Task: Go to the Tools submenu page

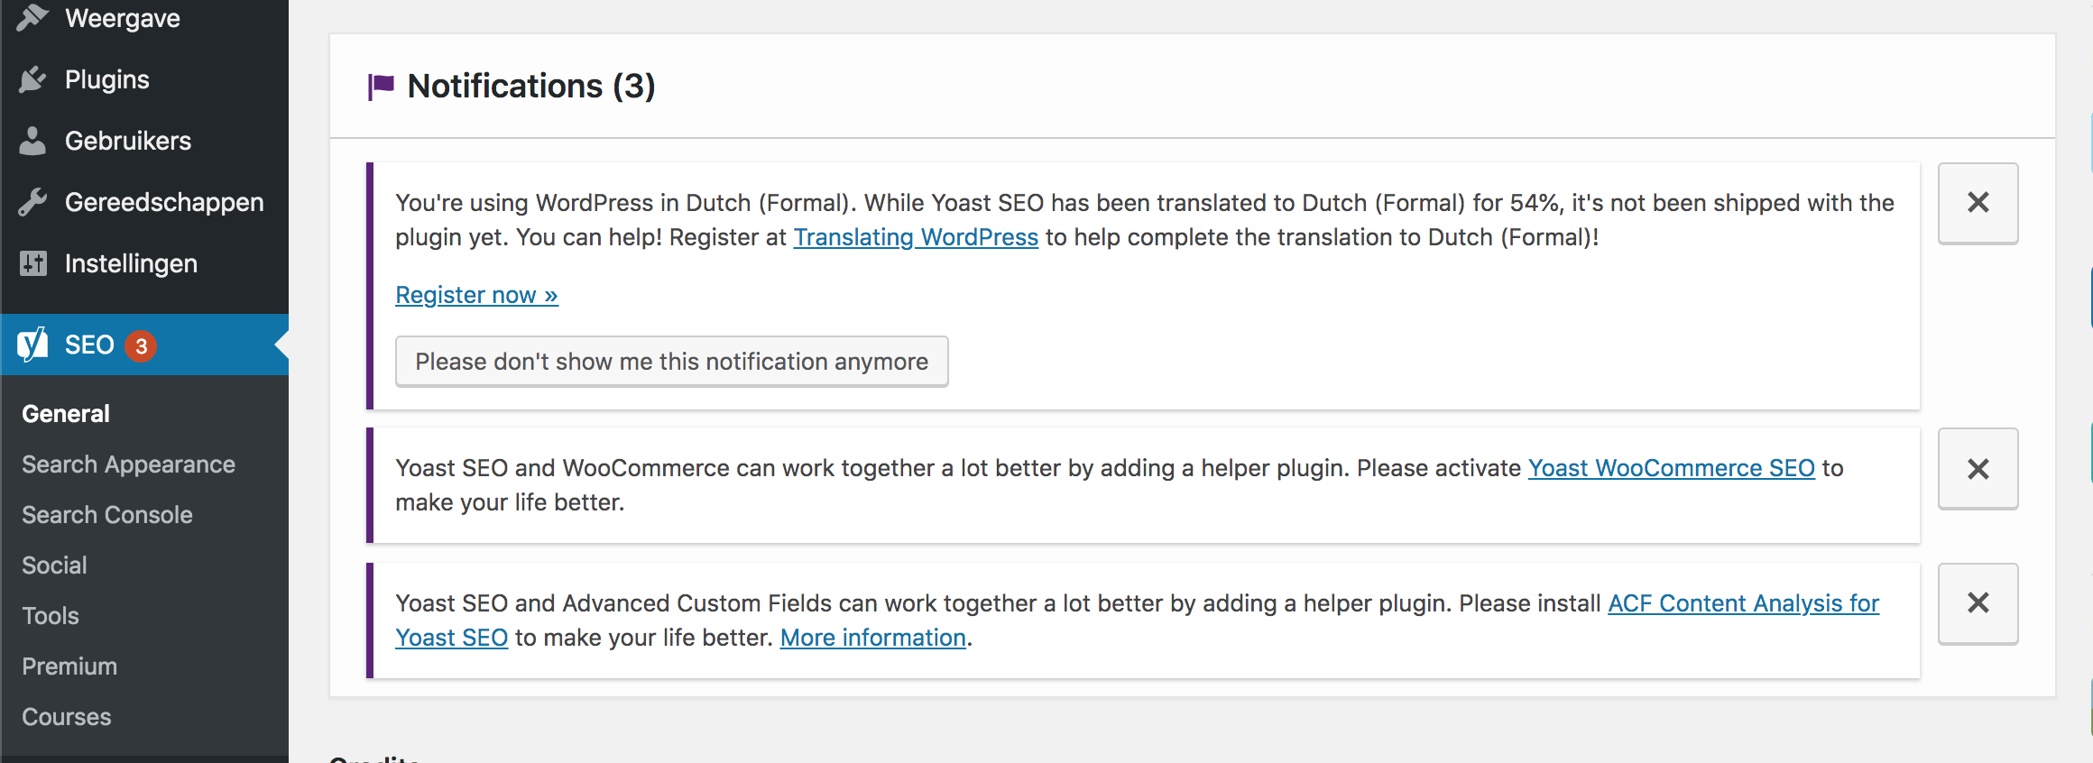Action: coord(51,616)
